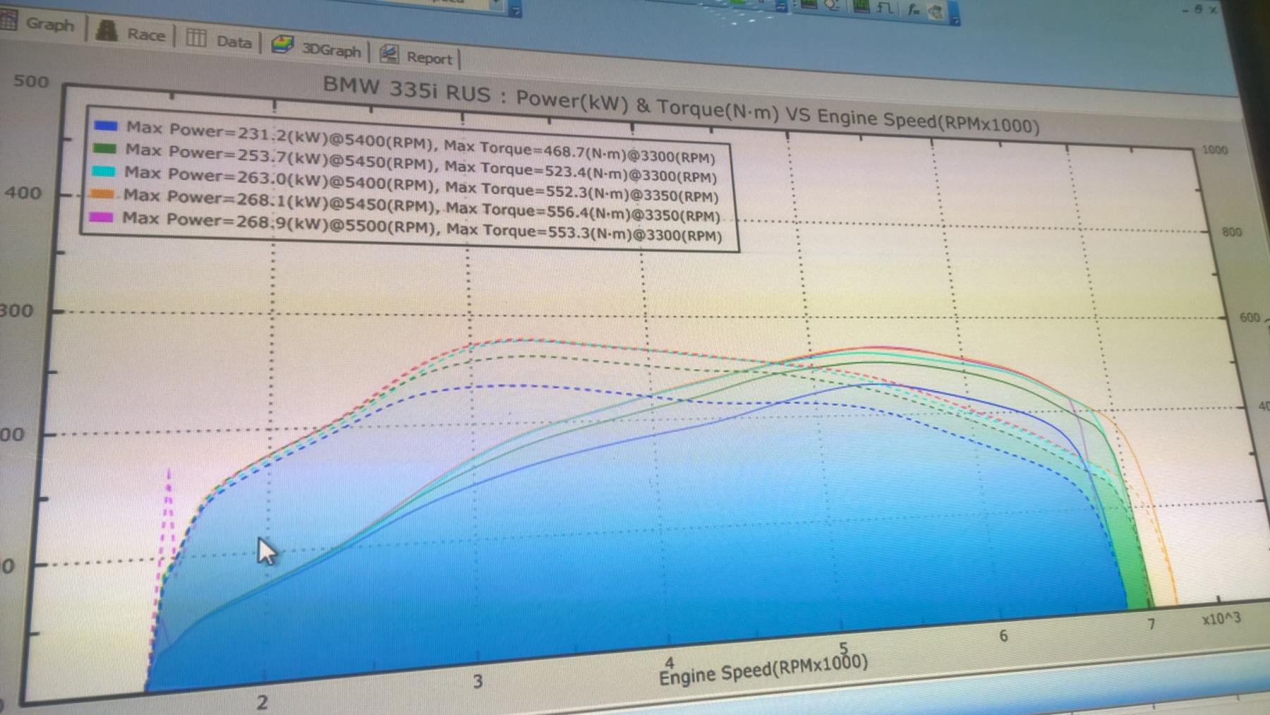Open the Report tab

[429, 58]
